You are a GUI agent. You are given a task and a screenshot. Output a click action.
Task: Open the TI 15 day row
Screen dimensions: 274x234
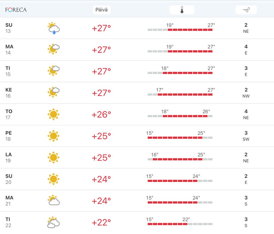pyautogui.click(x=137, y=71)
